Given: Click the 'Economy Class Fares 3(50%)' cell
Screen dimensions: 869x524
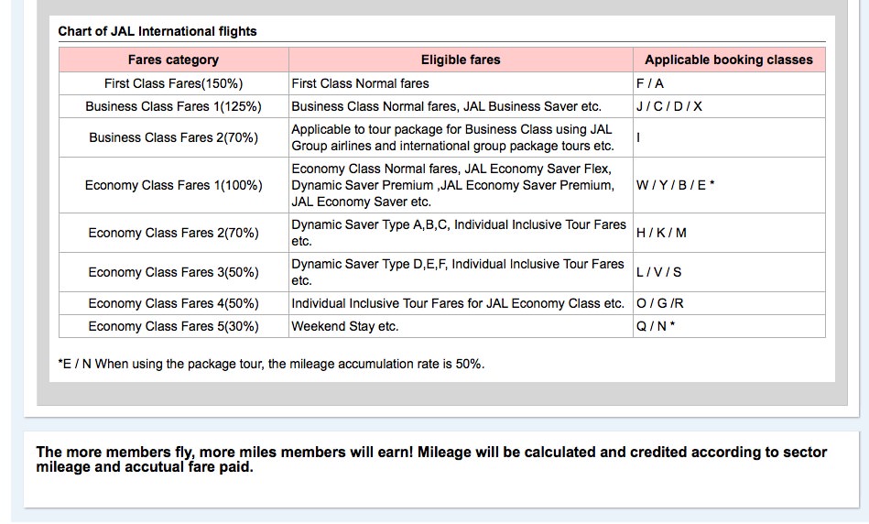Looking at the screenshot, I should point(173,272).
